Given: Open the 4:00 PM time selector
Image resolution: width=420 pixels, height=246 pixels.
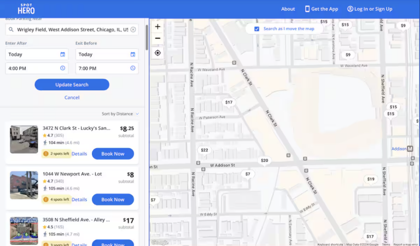Looking at the screenshot, I should (37, 68).
